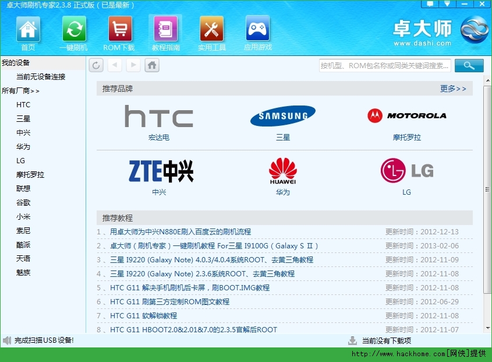The image size is (492, 362).
Task: Go forward with the right arrow
Action: pos(133,65)
